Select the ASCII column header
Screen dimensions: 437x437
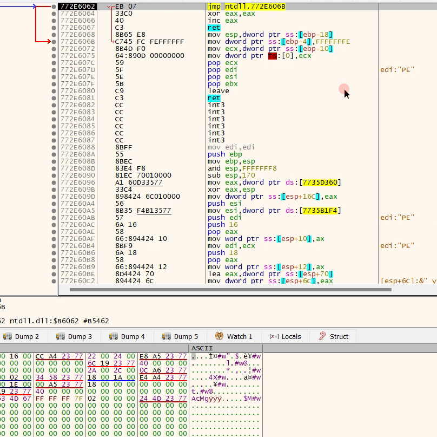tap(202, 348)
